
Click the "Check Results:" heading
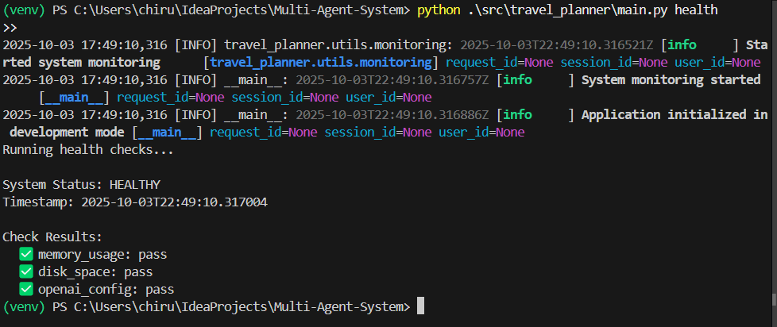(52, 237)
